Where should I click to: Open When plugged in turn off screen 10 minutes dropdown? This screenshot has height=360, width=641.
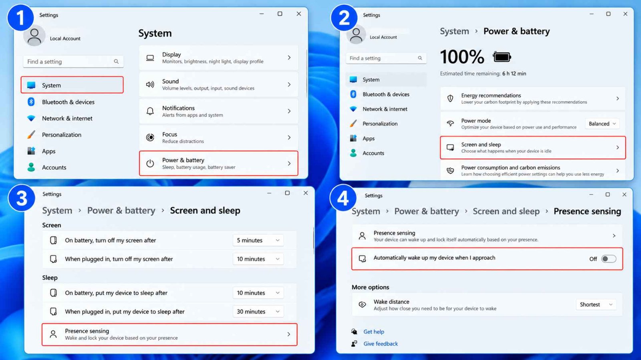coord(258,259)
